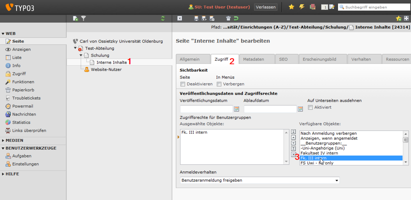
Task: Open the workspace selector icon
Action: click(x=312, y=7)
